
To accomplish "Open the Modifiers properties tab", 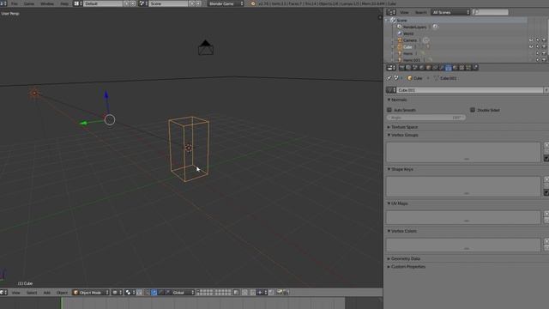I will click(441, 68).
